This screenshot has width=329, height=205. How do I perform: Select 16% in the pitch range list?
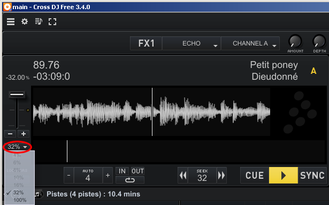pos(19,185)
